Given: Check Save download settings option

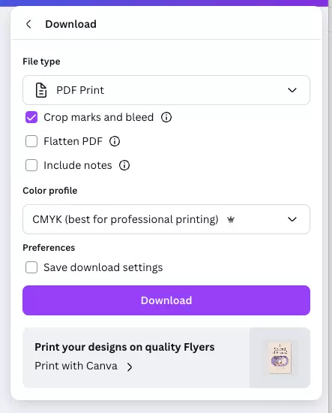Looking at the screenshot, I should click(x=31, y=267).
